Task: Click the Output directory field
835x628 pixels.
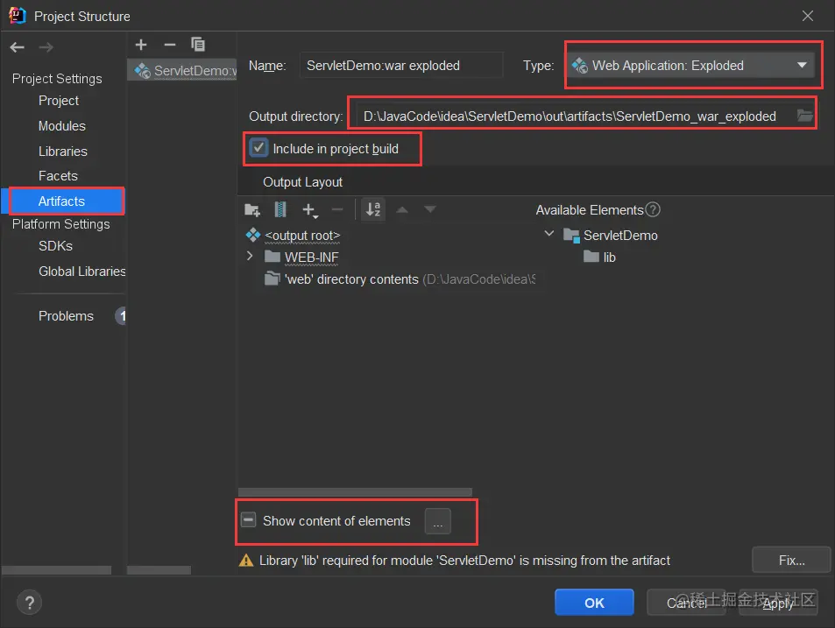Action: pyautogui.click(x=573, y=116)
